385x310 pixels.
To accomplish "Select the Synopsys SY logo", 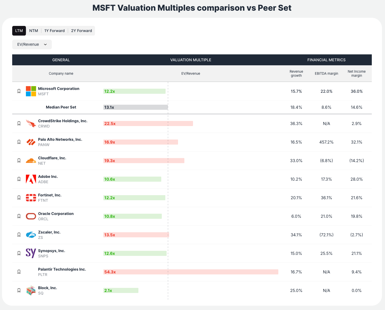I will click(31, 253).
